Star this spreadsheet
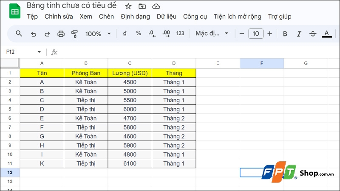The height and width of the screenshot is (191, 340). (x=128, y=6)
